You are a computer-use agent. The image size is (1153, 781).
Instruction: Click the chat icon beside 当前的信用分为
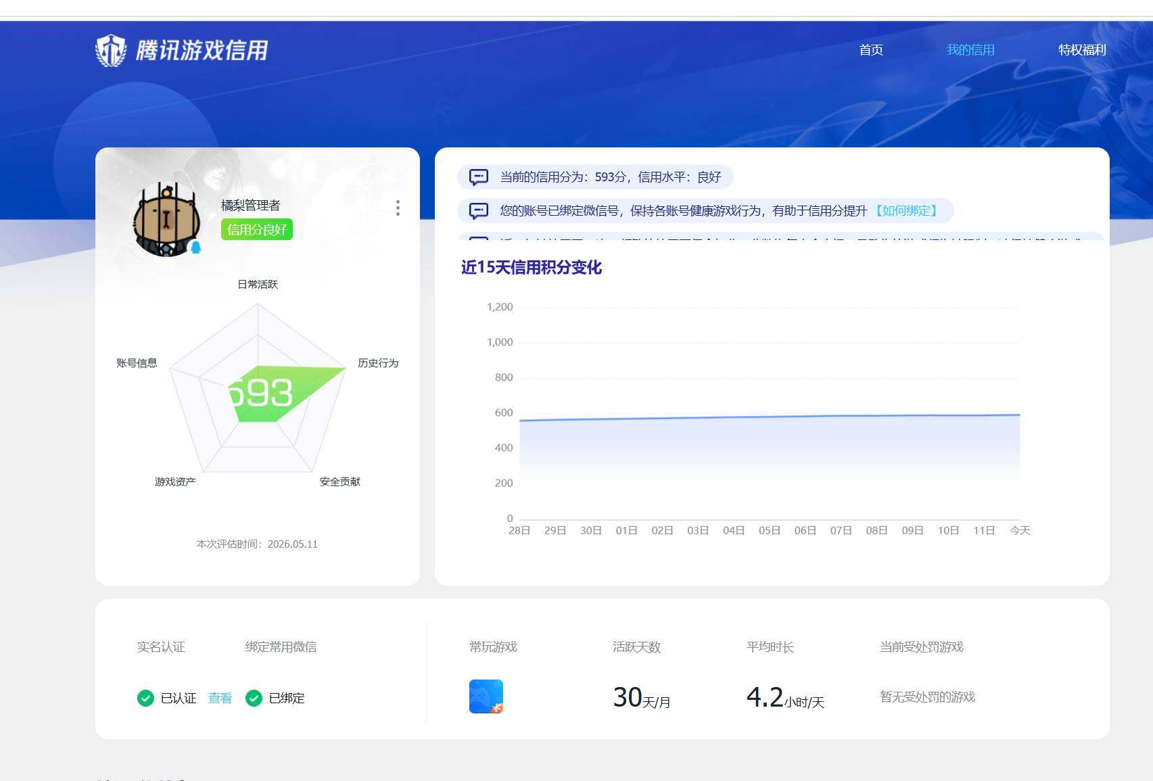(479, 177)
